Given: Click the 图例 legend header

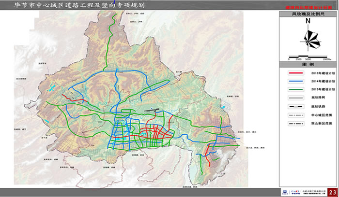Looking at the screenshot, I should tap(308, 64).
